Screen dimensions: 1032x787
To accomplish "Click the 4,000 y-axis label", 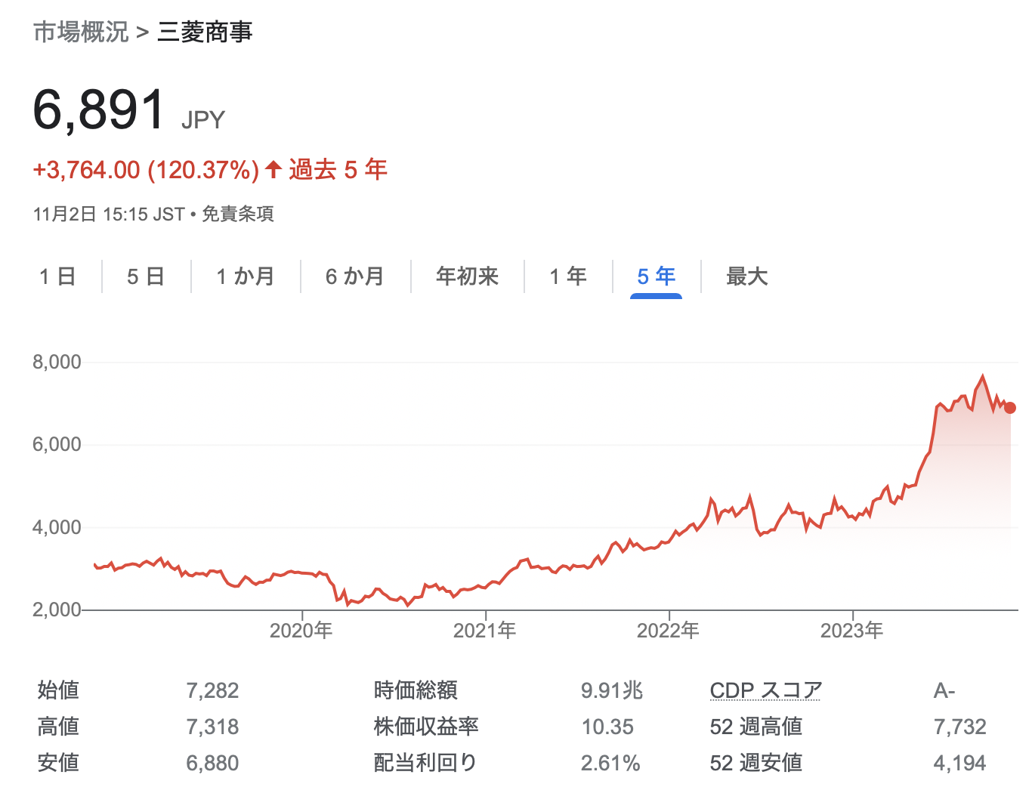I will point(57,528).
